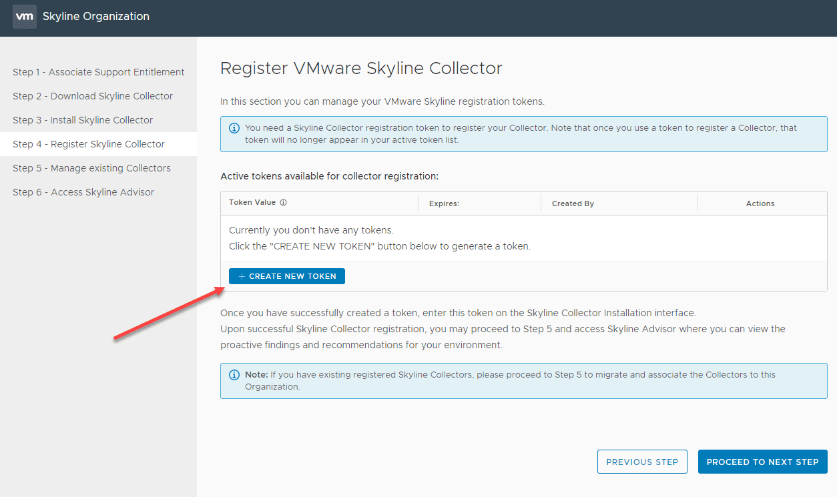Select Step 3 - Install Skyline Collector
This screenshot has height=497, width=837.
(83, 120)
